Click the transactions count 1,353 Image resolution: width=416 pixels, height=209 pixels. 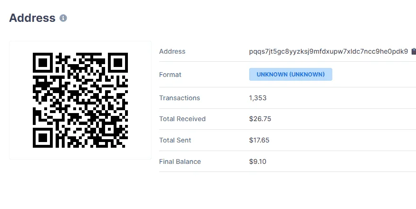pos(258,98)
